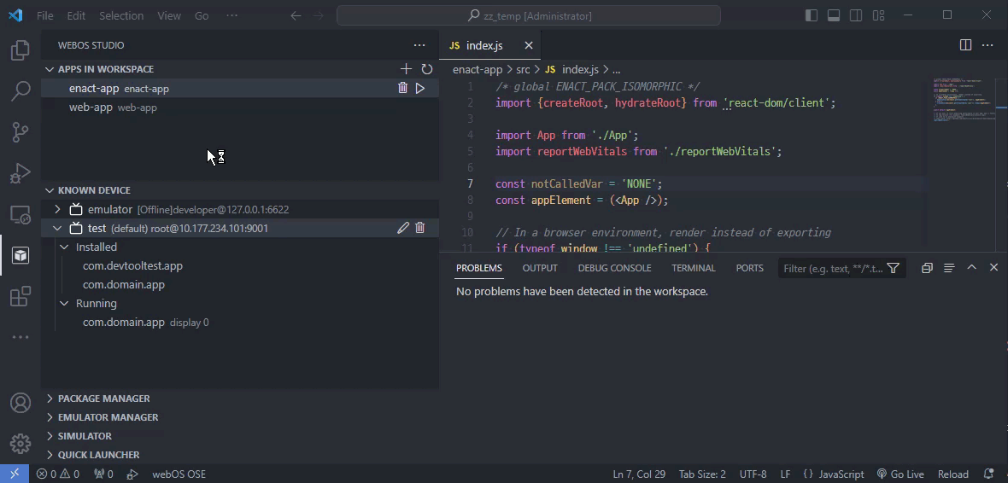Viewport: 1008px width, 483px height.
Task: Open the Accounts menu
Action: (x=21, y=404)
